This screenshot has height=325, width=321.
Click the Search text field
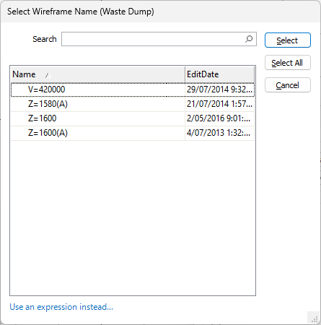pos(159,39)
